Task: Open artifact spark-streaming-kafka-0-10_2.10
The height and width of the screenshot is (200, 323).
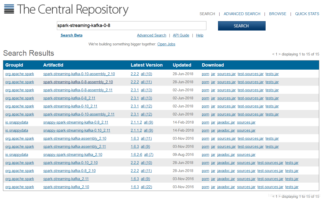Action: [x=70, y=163]
